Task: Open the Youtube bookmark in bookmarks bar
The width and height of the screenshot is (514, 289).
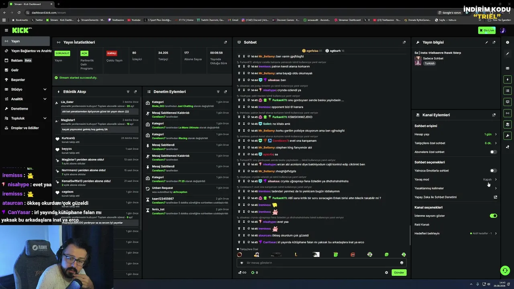Action: [x=134, y=20]
